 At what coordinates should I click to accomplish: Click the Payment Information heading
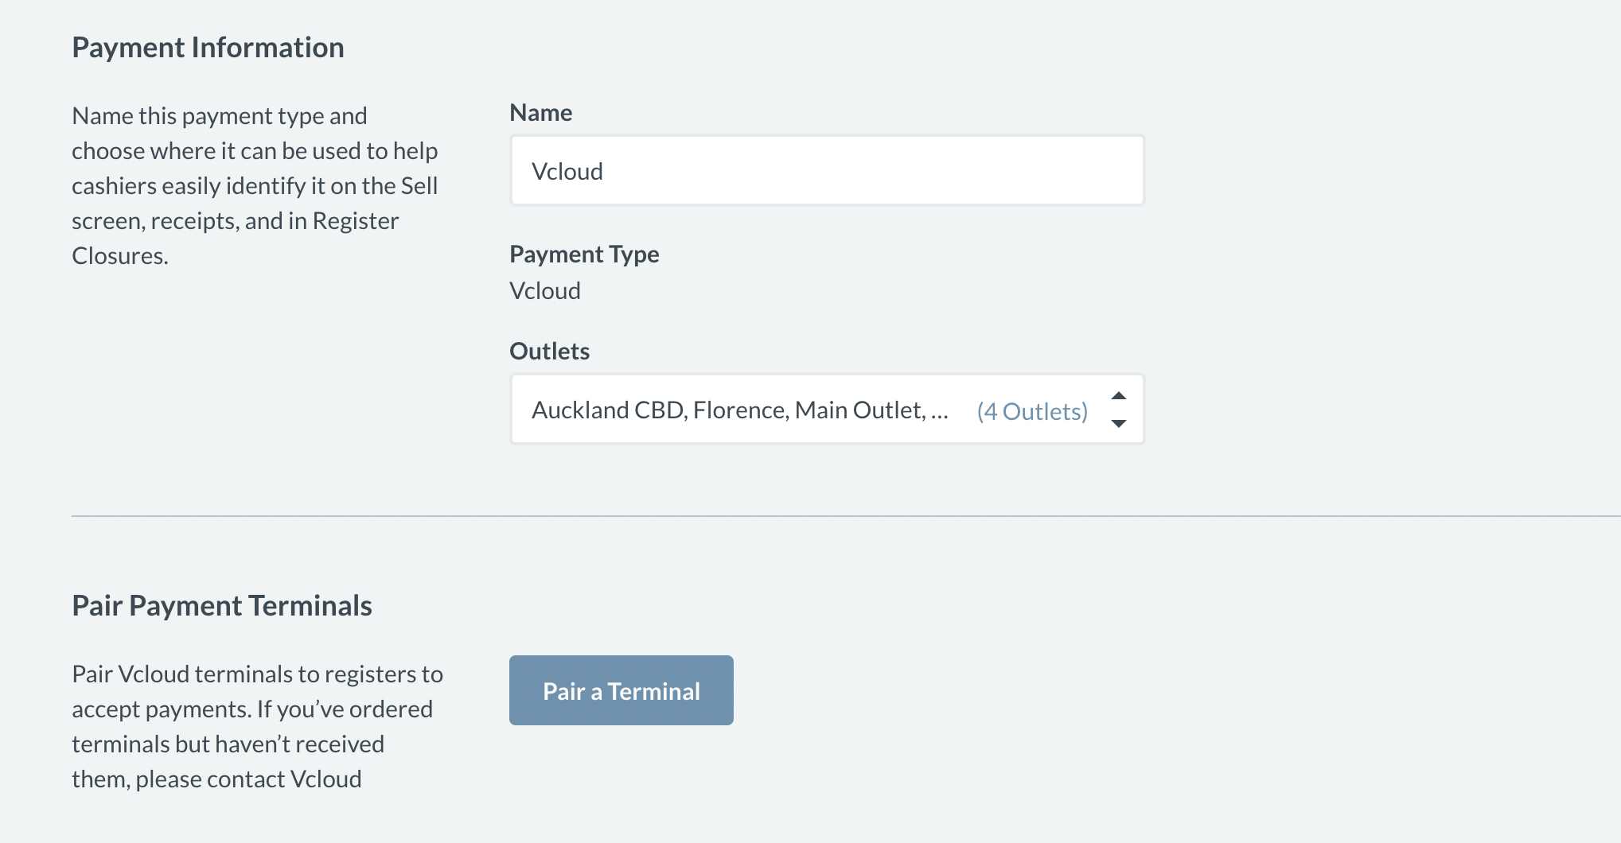point(208,48)
